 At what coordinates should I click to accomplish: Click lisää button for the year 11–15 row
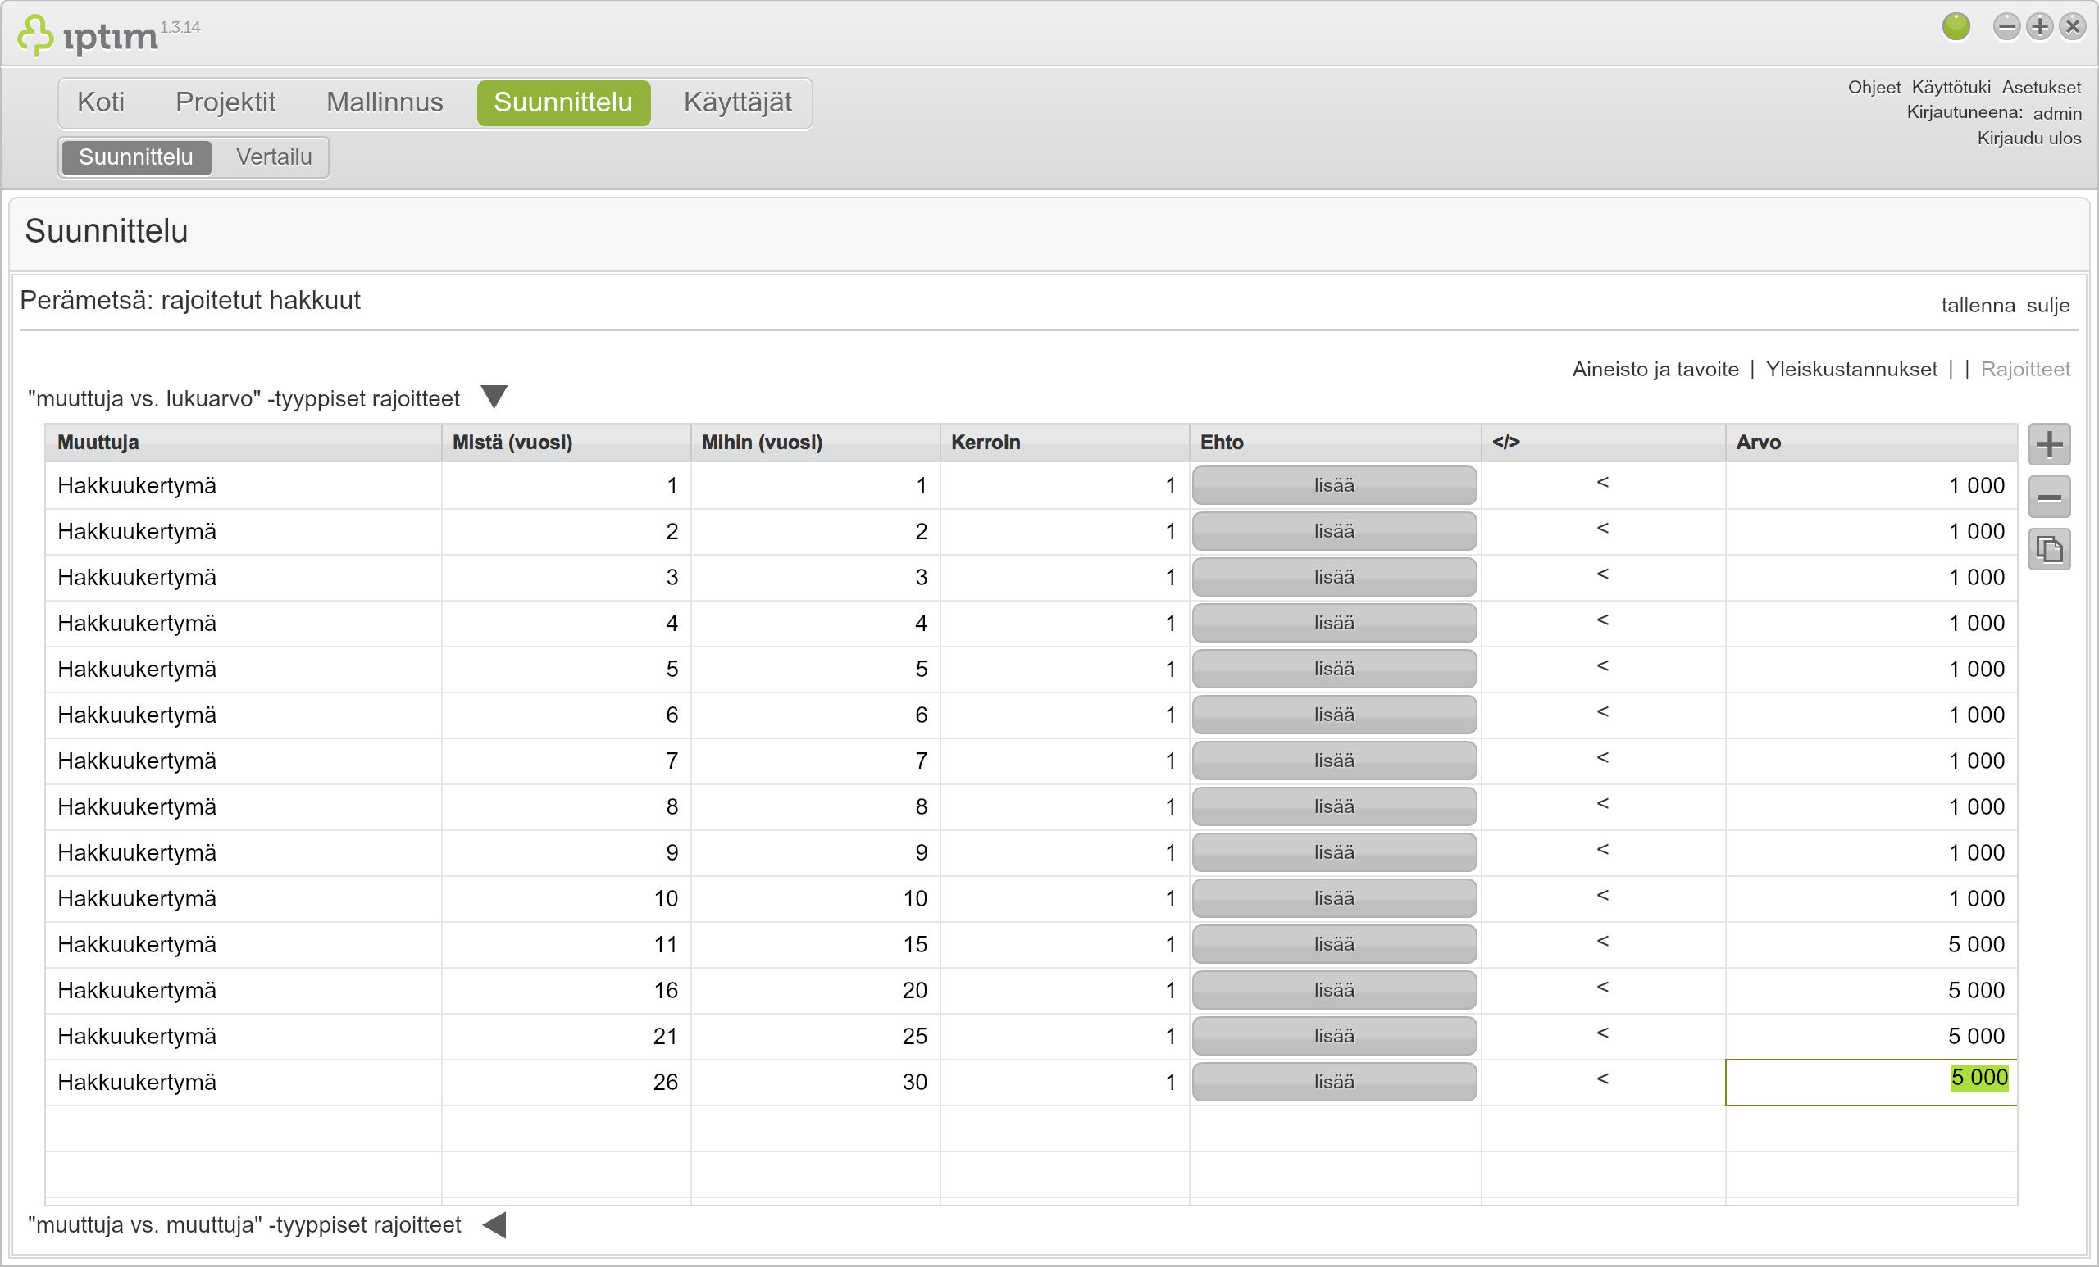pos(1334,944)
